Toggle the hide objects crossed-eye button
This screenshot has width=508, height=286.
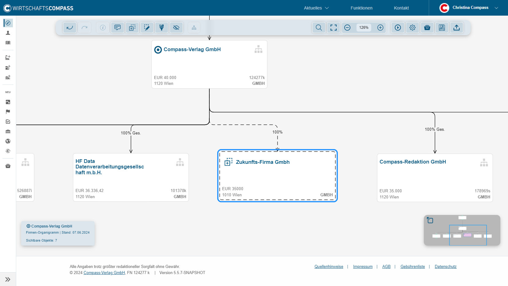tap(176, 28)
